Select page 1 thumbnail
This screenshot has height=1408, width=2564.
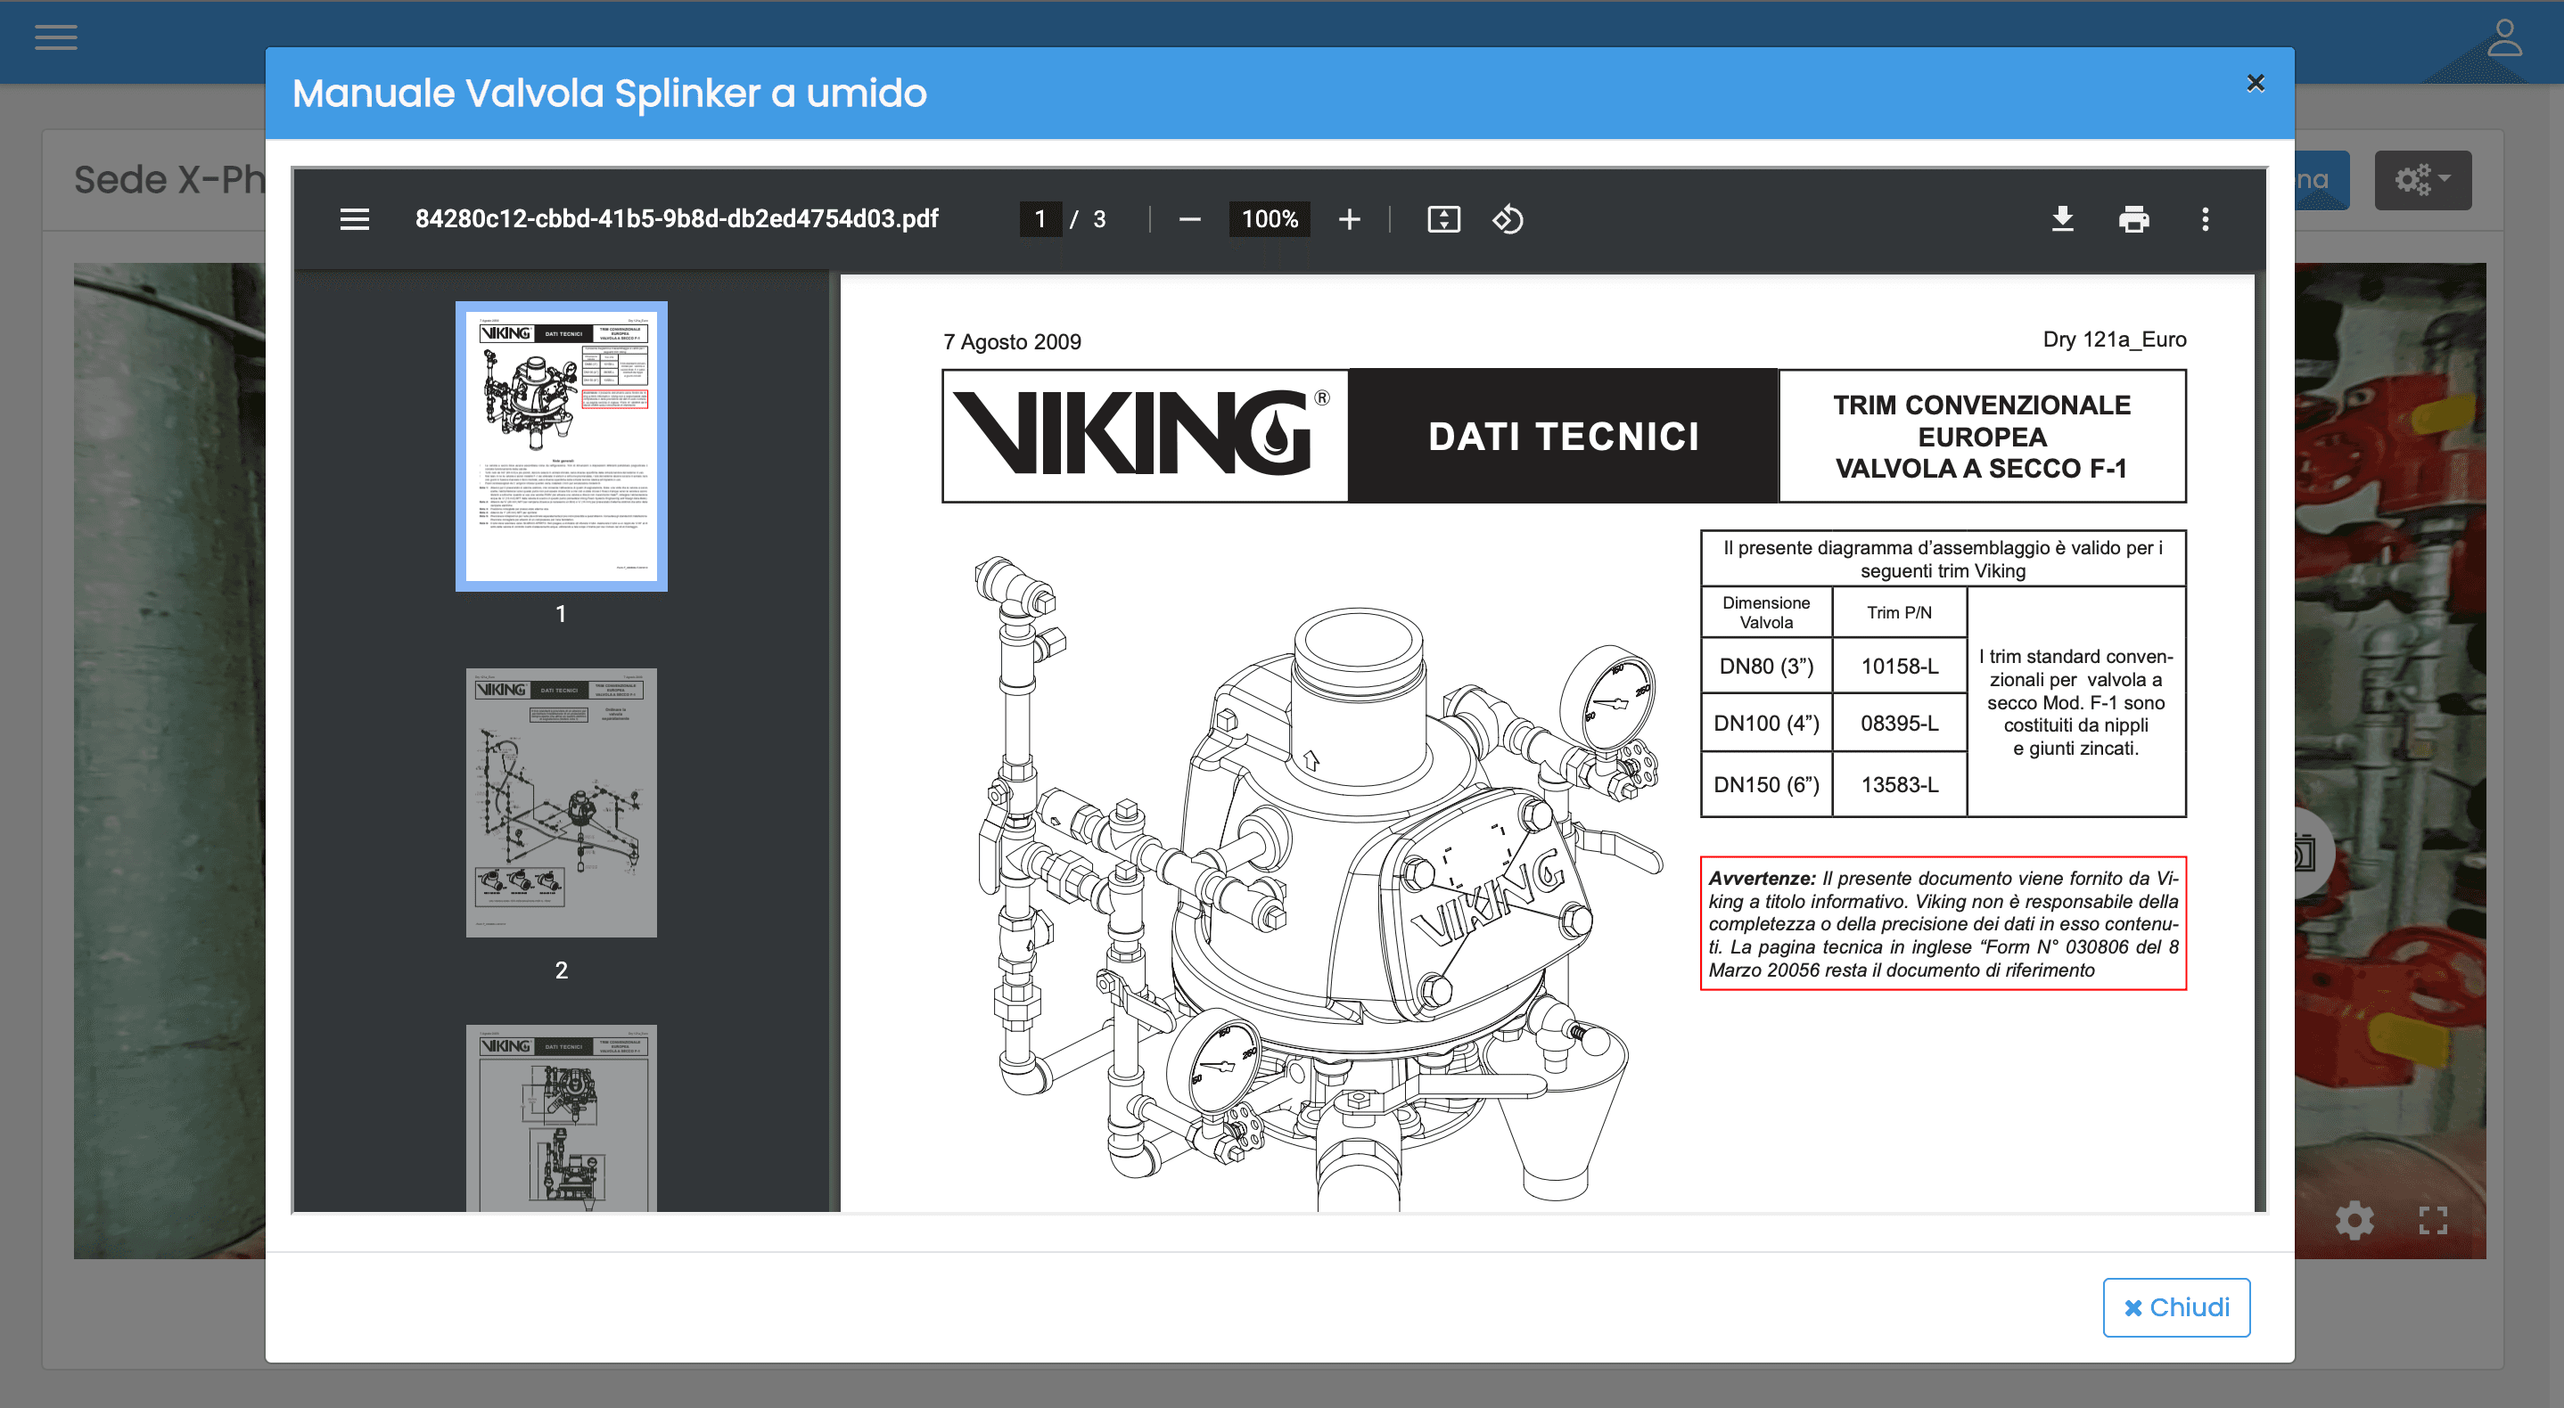562,446
